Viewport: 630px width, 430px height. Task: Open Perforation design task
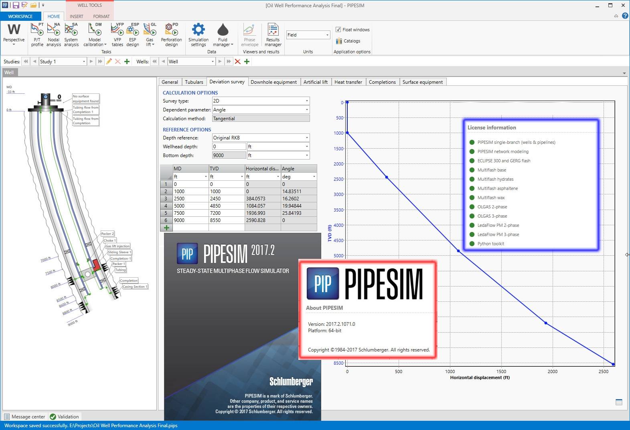[172, 35]
